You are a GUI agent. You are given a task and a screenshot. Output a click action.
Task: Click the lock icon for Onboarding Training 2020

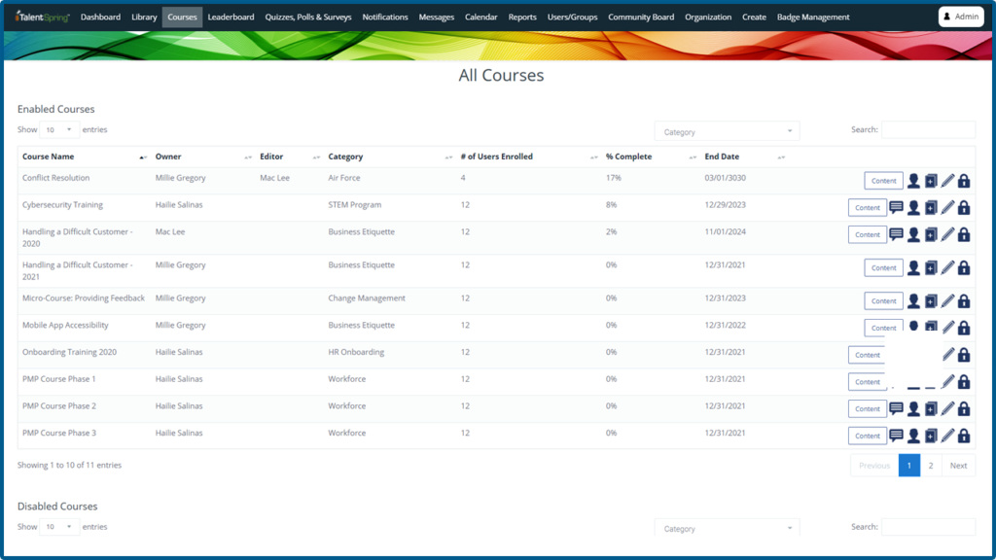(x=964, y=355)
